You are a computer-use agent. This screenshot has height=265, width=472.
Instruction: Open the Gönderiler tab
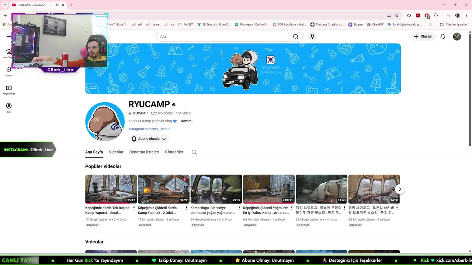(174, 152)
